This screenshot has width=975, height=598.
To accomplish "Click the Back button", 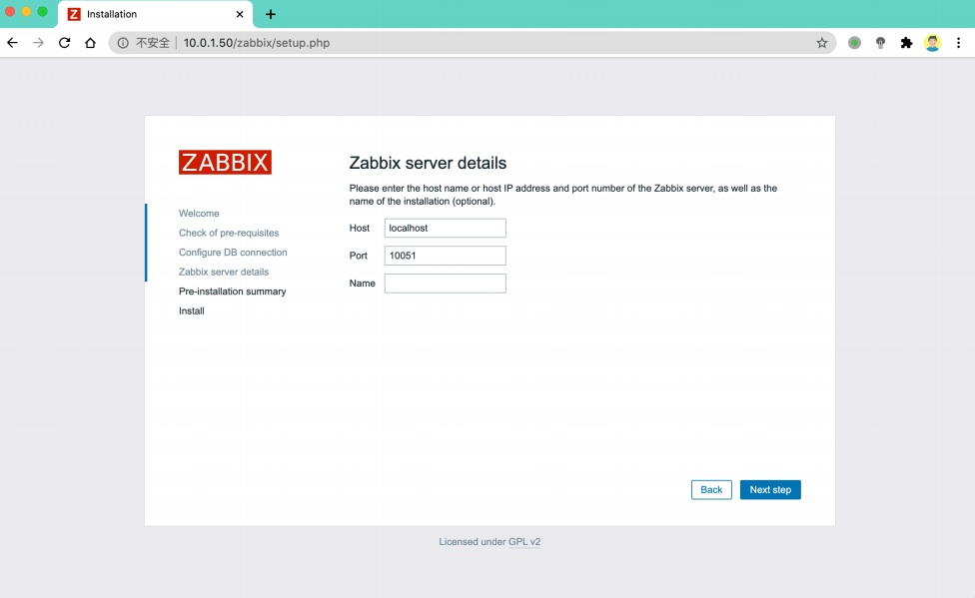I will click(x=711, y=489).
